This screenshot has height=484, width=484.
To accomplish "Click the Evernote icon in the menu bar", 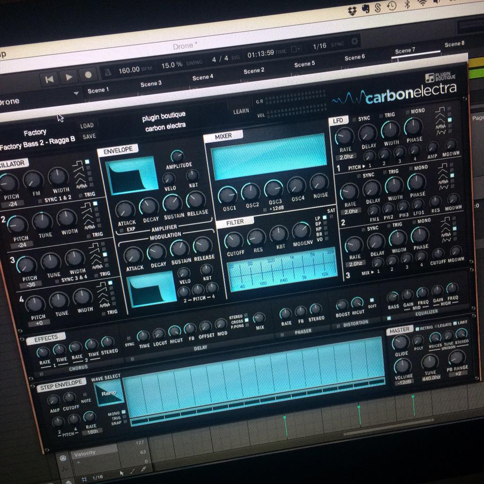I will coord(366,9).
